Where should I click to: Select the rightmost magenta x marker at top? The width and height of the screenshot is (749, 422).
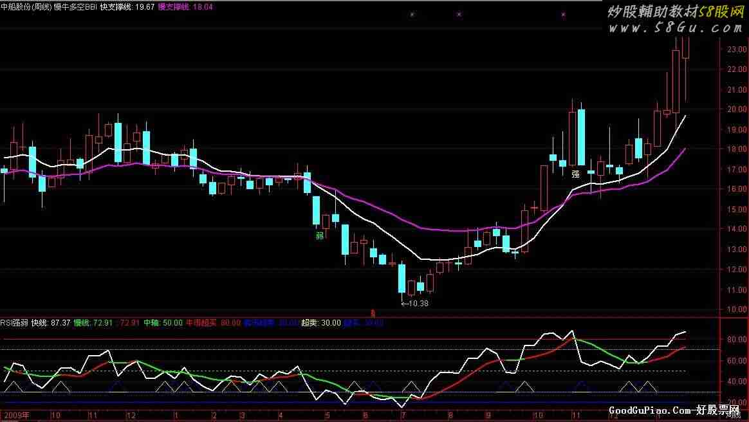[x=564, y=14]
